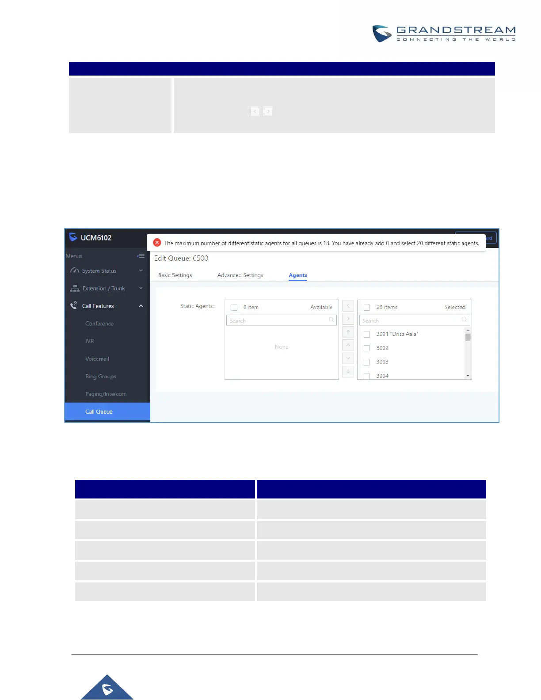The image size is (541, 700).
Task: Click the Grandstream logo in page header
Action: click(x=444, y=34)
